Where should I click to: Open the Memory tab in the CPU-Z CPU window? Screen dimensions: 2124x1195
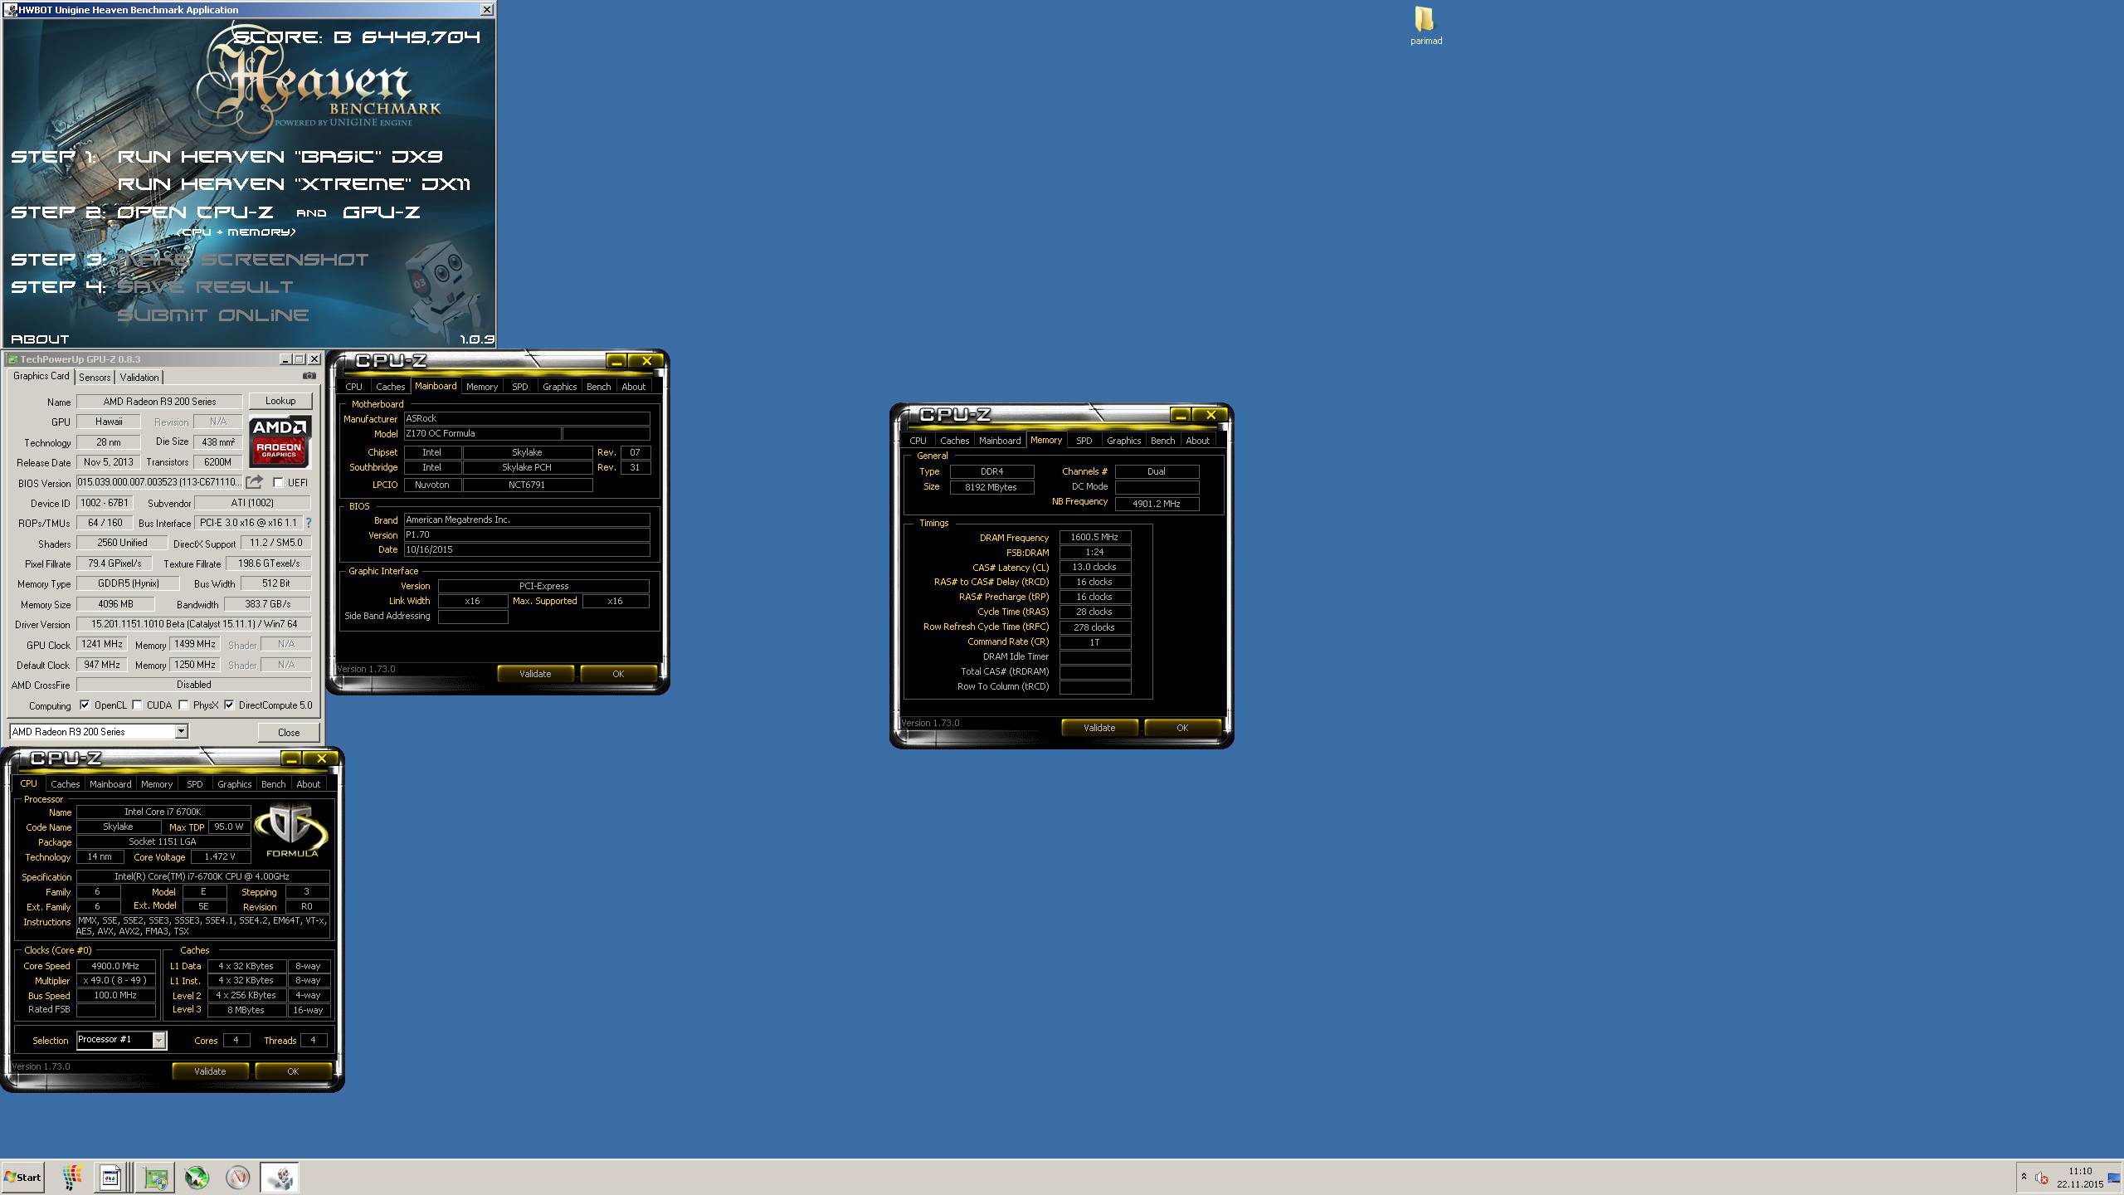pos(157,784)
